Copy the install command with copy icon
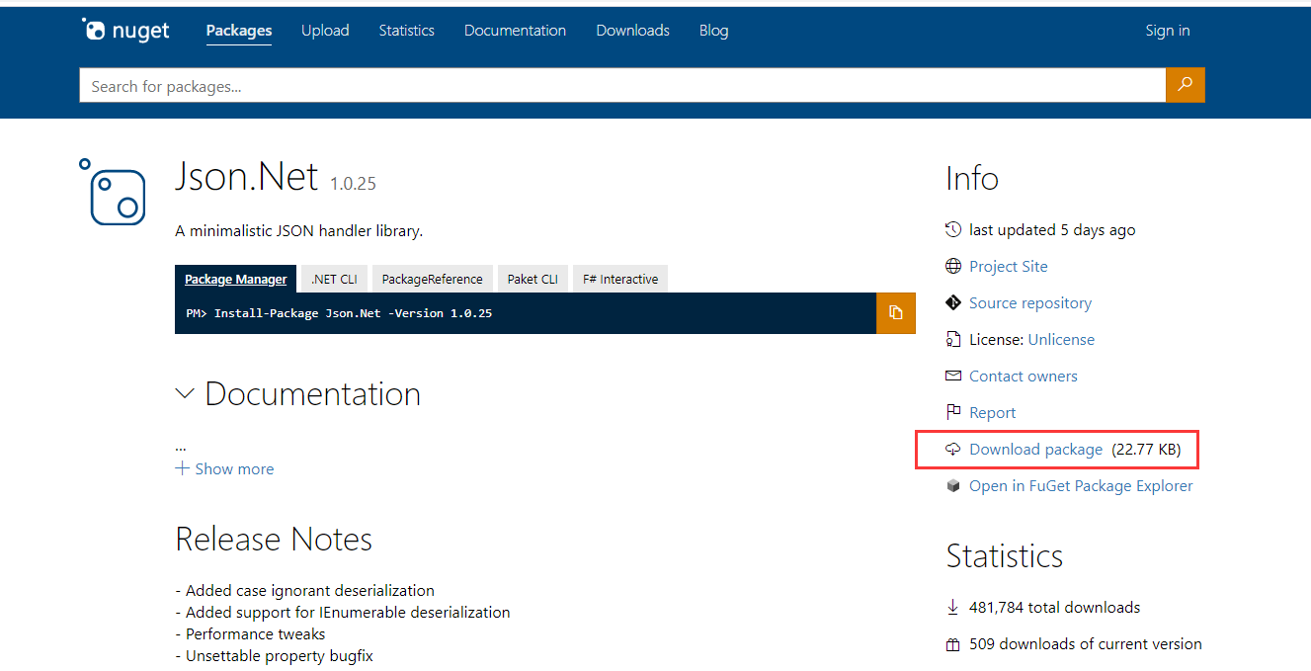 [x=895, y=312]
